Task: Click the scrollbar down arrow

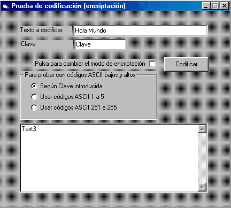Action: [202, 187]
